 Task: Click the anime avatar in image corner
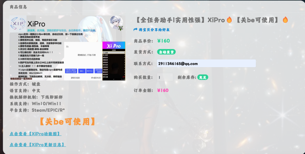tap(116, 23)
